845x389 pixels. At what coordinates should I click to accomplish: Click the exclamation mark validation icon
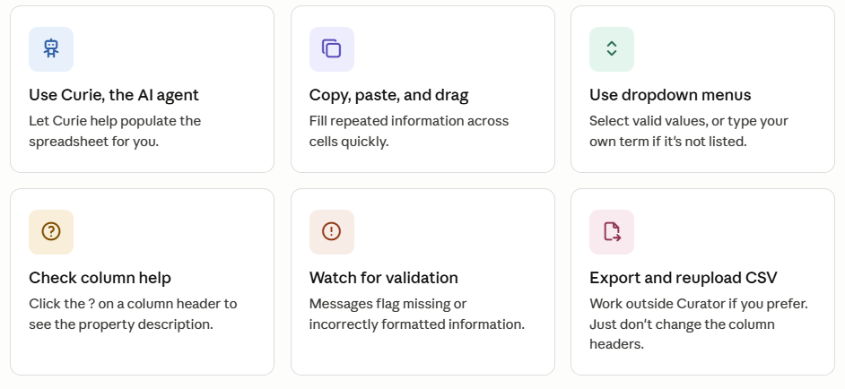[331, 231]
